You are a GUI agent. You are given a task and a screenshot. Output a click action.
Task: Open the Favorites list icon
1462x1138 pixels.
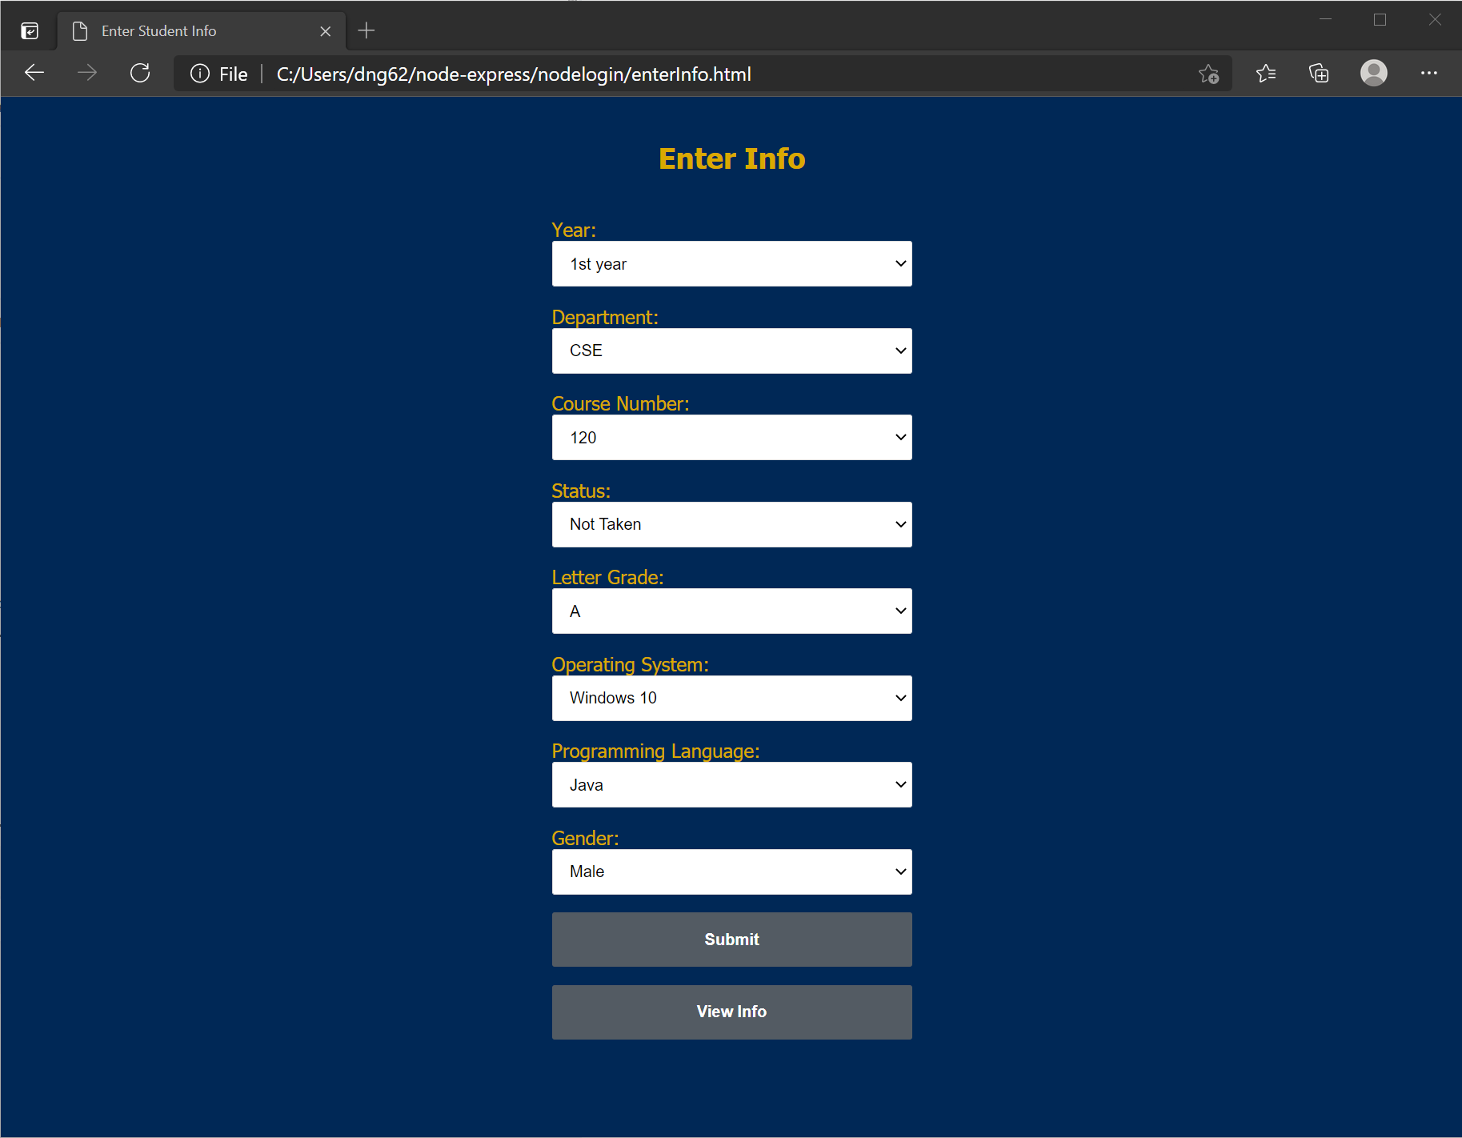coord(1265,73)
